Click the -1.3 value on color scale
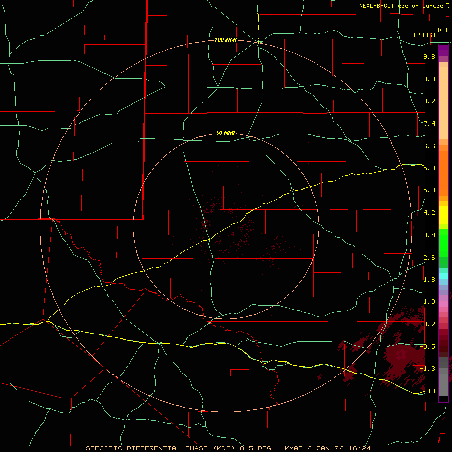452x452 pixels. [427, 369]
